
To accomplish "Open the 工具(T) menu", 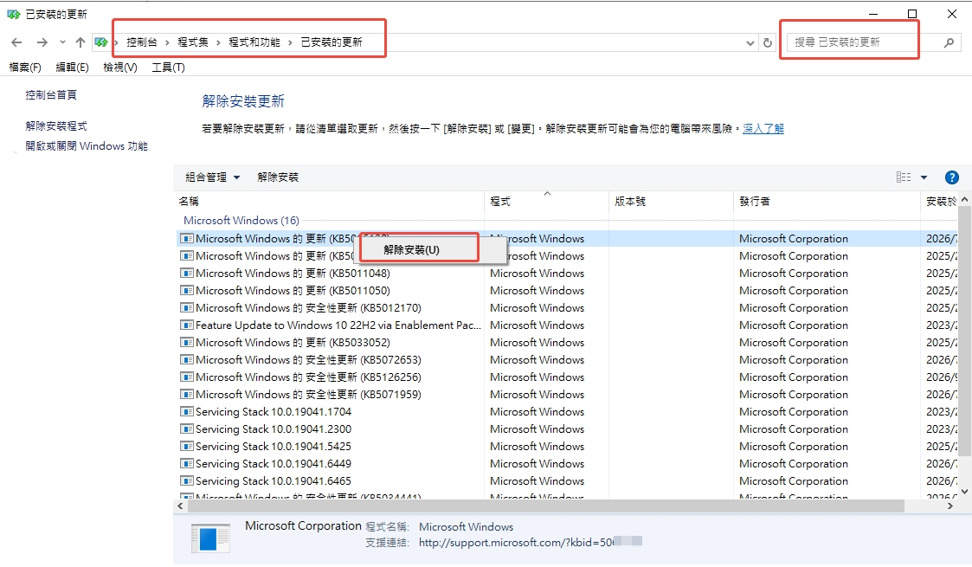I will coord(168,67).
